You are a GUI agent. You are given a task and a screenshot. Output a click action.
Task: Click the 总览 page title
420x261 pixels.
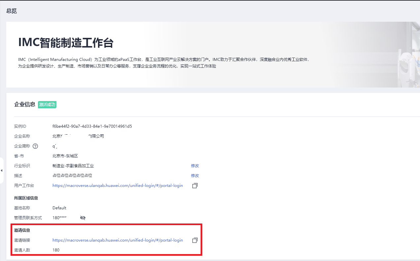(x=12, y=11)
